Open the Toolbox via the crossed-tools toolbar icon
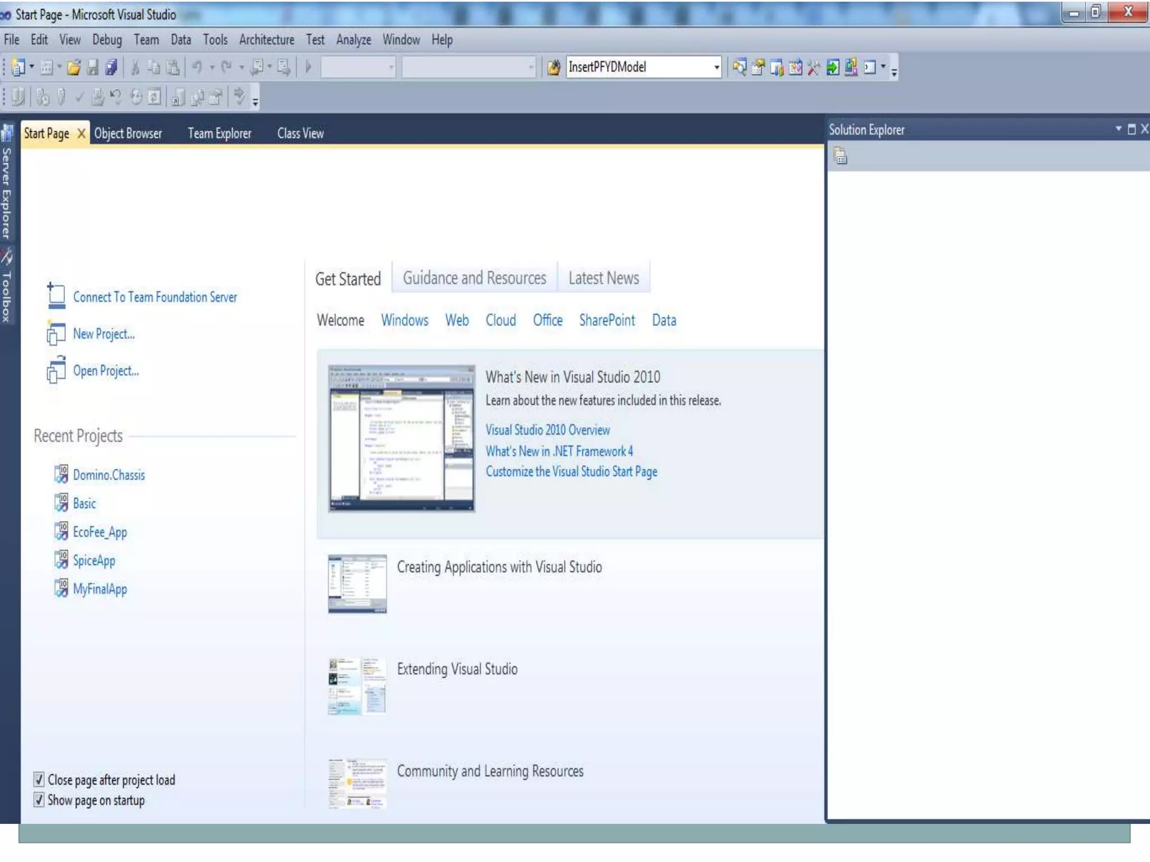 tap(814, 67)
